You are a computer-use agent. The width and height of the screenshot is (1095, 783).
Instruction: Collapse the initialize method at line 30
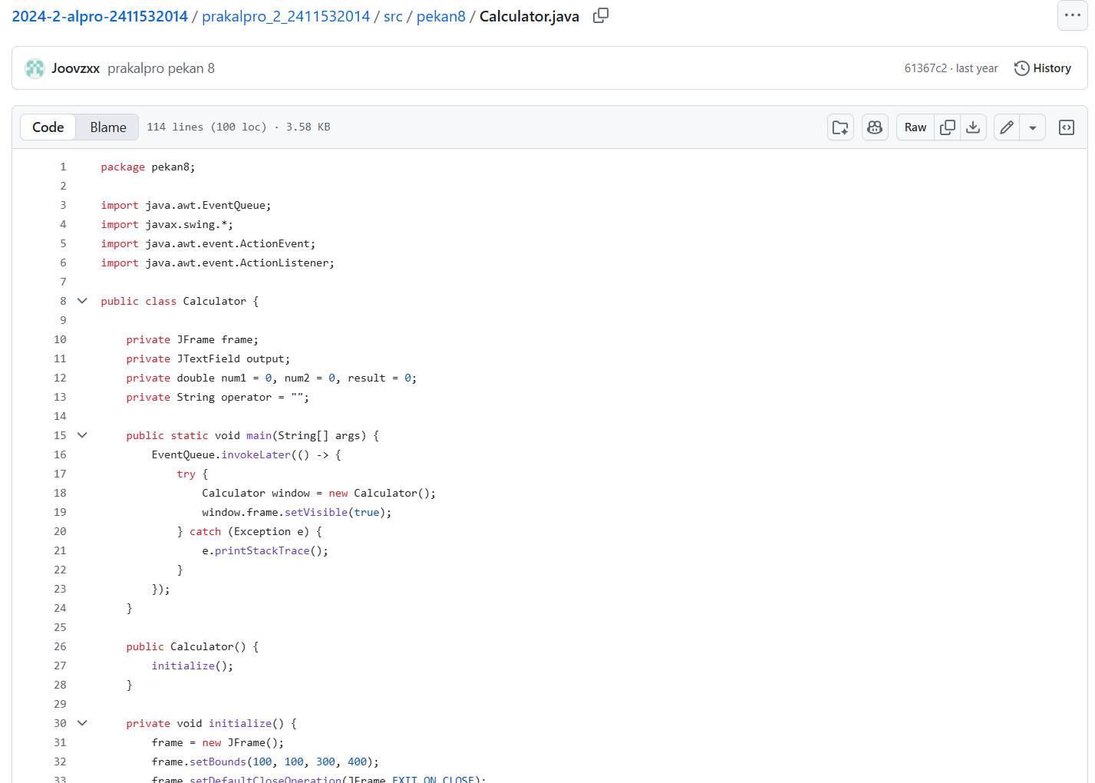(x=82, y=723)
